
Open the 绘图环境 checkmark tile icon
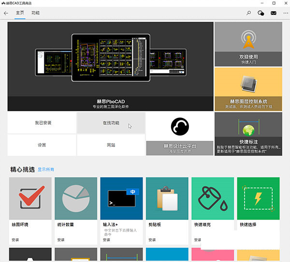point(30,199)
